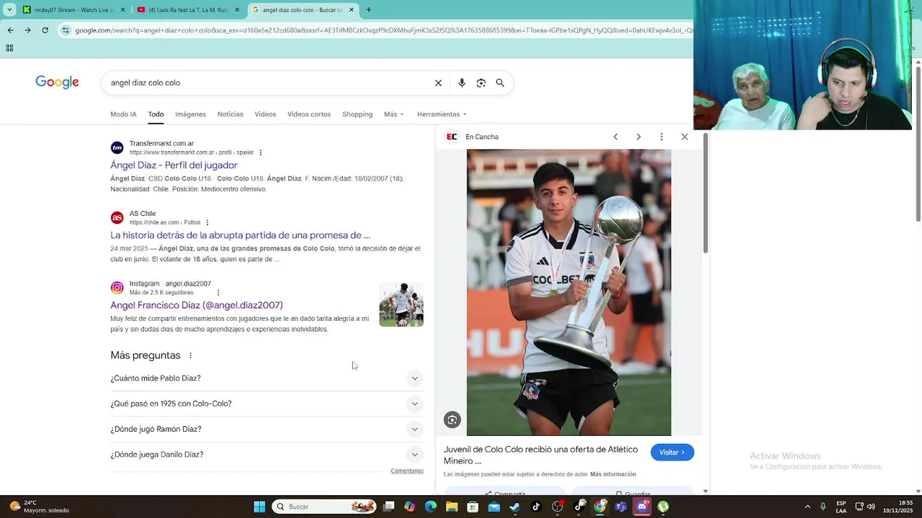922x518 pixels.
Task: Expand ¿Qué pasó en 1925 con Colo-Colo?
Action: (x=267, y=404)
